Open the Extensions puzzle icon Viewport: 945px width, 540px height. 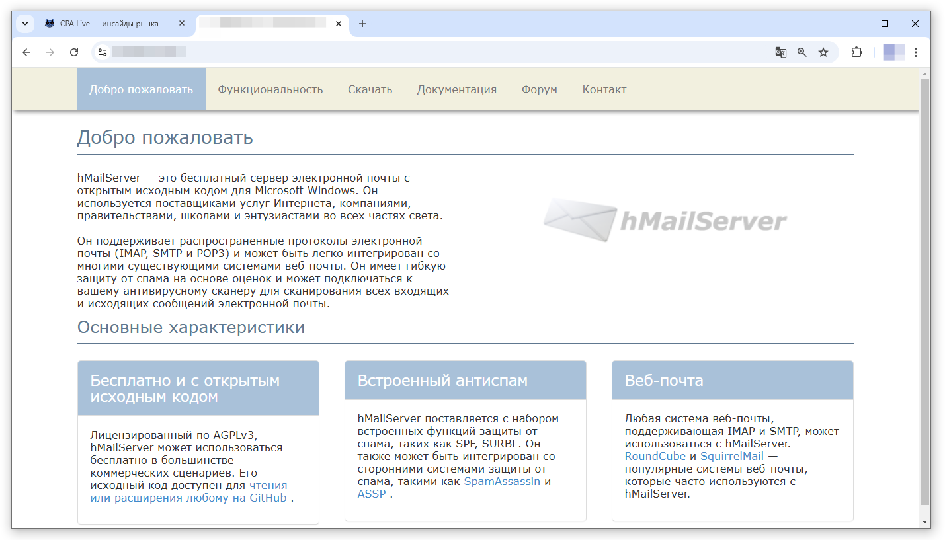point(856,52)
